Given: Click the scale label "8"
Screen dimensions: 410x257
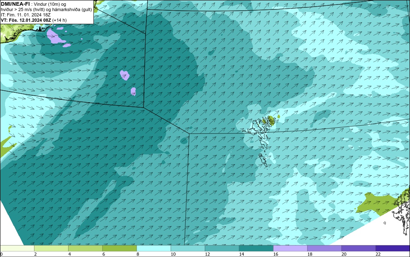Looking at the screenshot, I should point(138,254).
